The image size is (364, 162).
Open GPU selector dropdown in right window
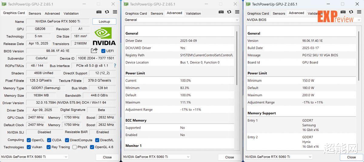(x=279, y=157)
